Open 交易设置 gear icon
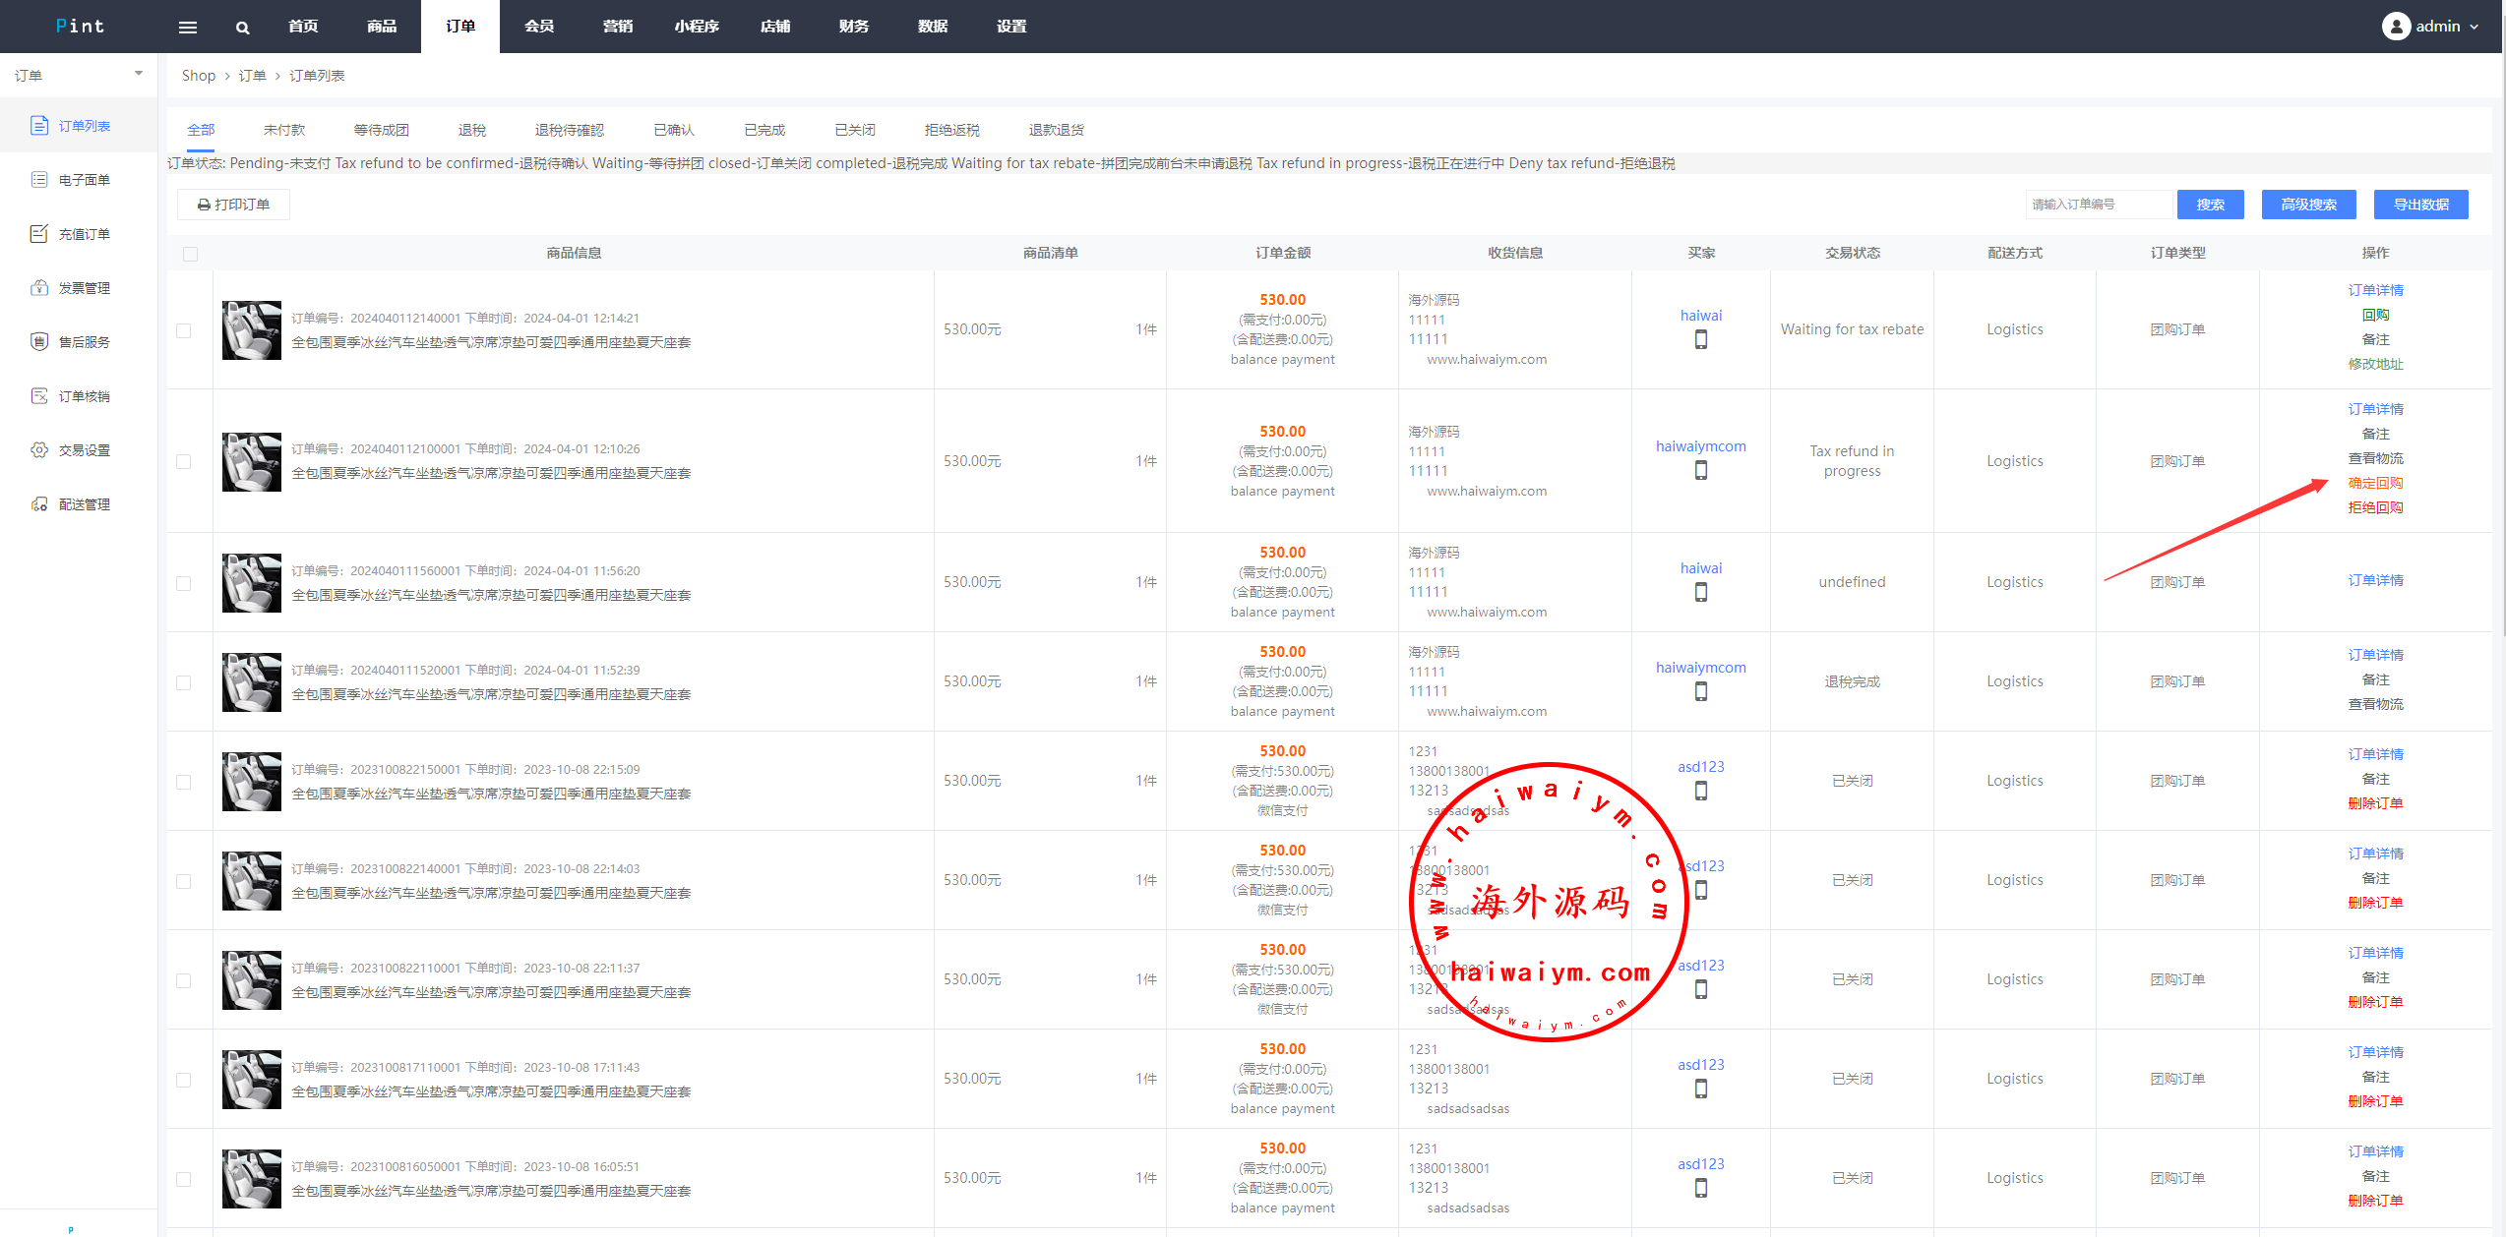2506x1237 pixels. (x=39, y=449)
